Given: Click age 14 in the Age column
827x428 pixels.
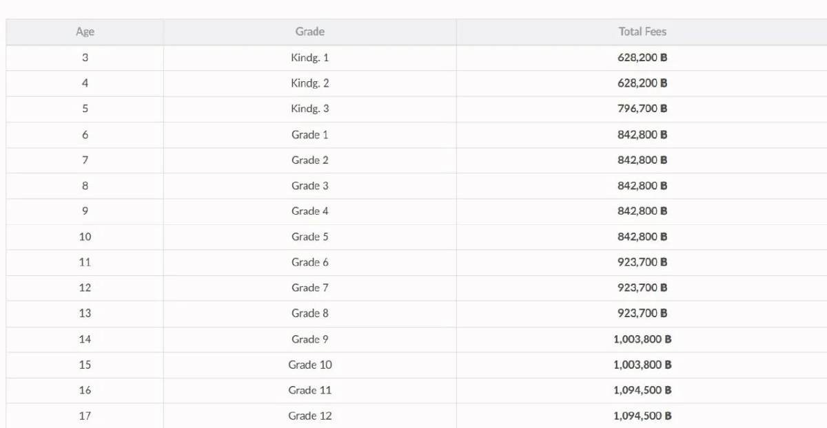Looking at the screenshot, I should [85, 339].
